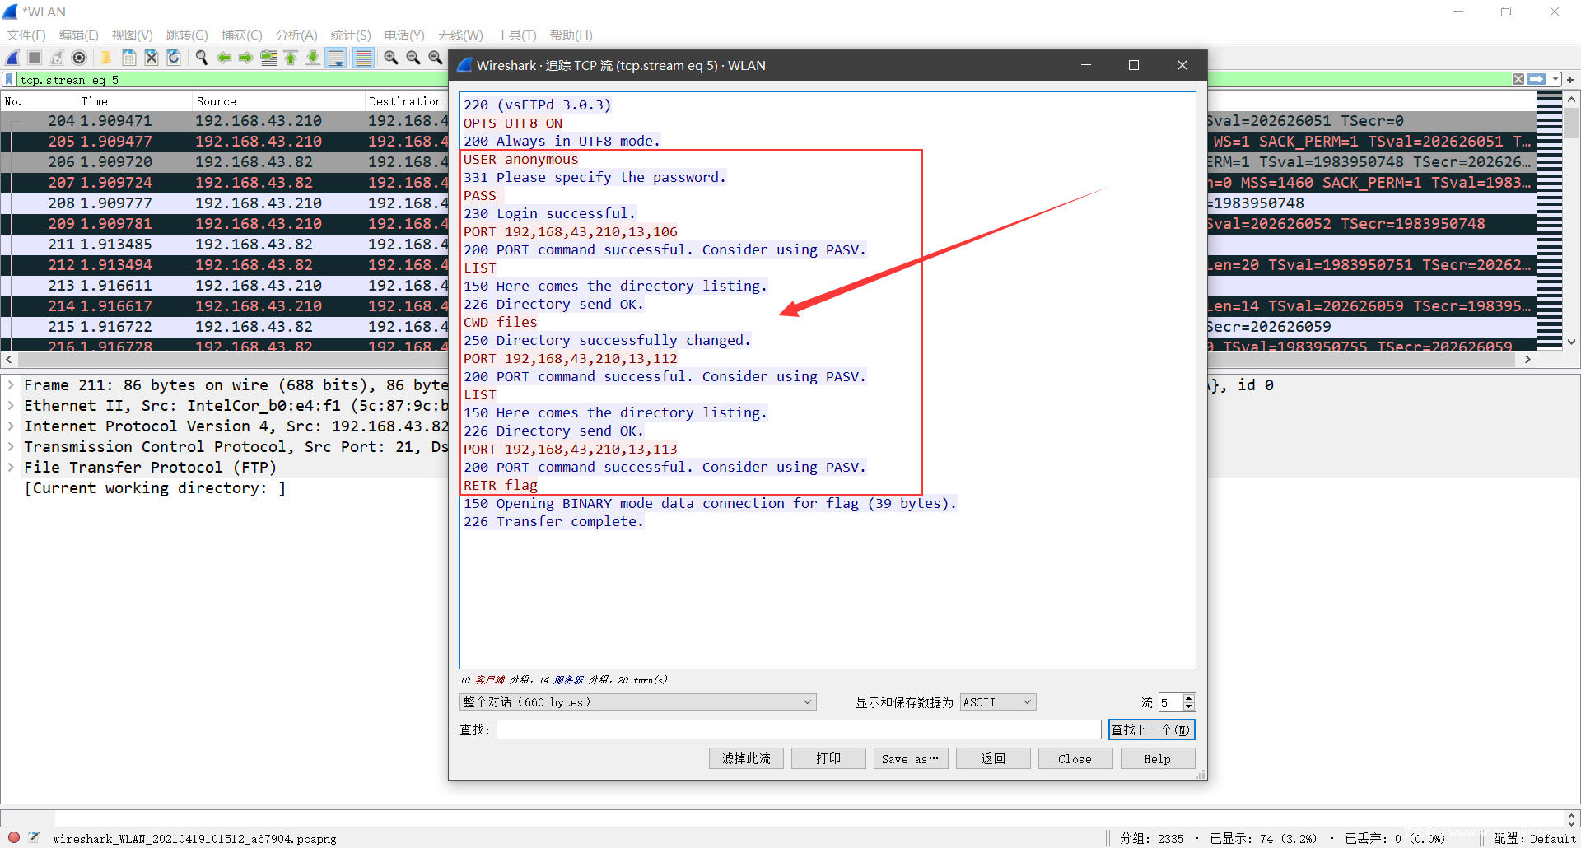The image size is (1581, 848).
Task: Toggle auto-scroll during live capture
Action: (336, 58)
